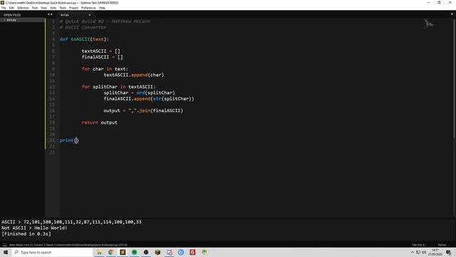Click the 'for char in text:' line
This screenshot has width=456, height=257.
point(105,69)
